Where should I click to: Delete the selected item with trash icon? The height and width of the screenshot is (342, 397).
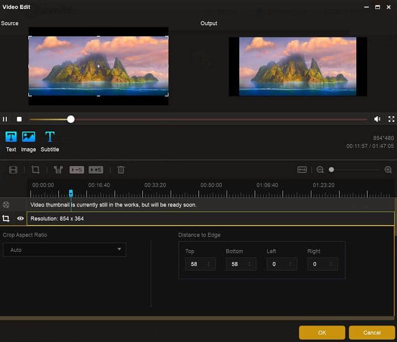(x=121, y=170)
